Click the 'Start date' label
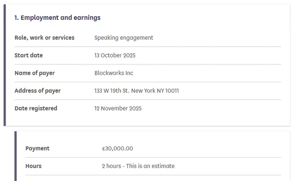295x181 pixels. pos(29,55)
